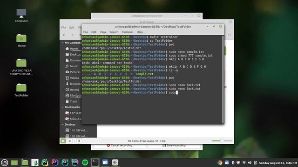Launch the green download-arrow app in taskbar

pyautogui.click(x=35, y=162)
